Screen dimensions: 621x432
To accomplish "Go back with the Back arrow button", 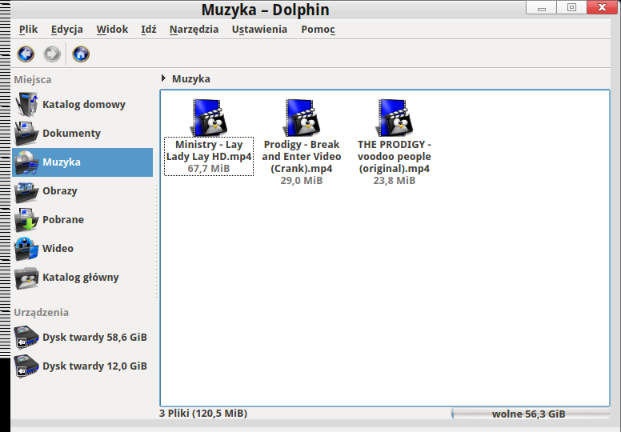I will pyautogui.click(x=26, y=54).
